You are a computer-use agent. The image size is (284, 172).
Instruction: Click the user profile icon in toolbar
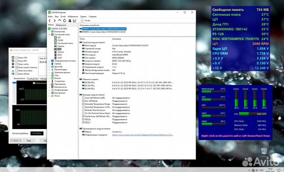(x=70, y=21)
